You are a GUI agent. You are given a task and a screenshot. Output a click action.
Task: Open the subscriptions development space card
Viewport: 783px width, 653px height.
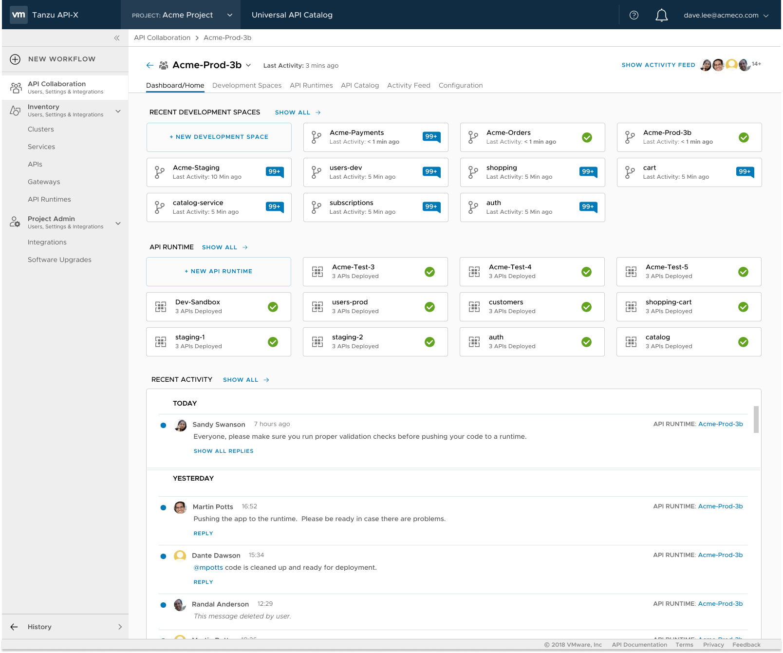point(376,207)
